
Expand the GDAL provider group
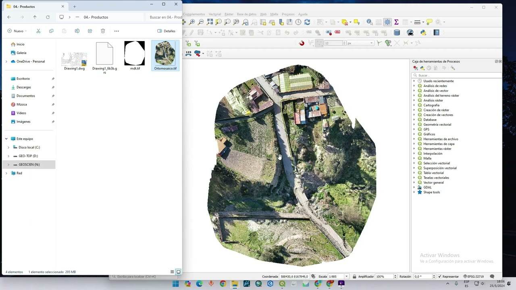tap(414, 187)
